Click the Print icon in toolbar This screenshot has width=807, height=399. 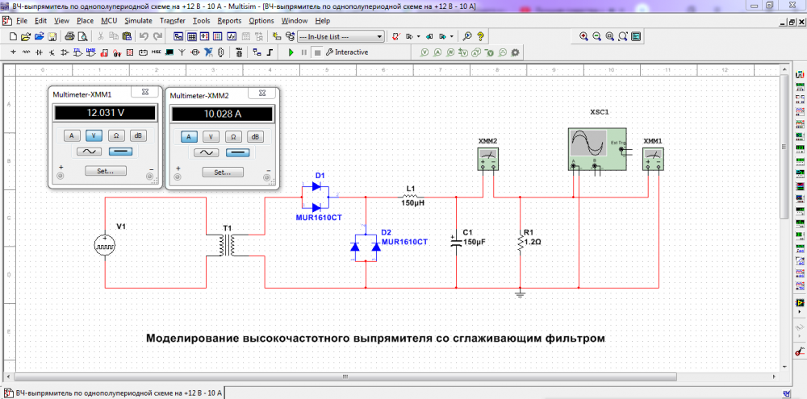click(x=70, y=36)
